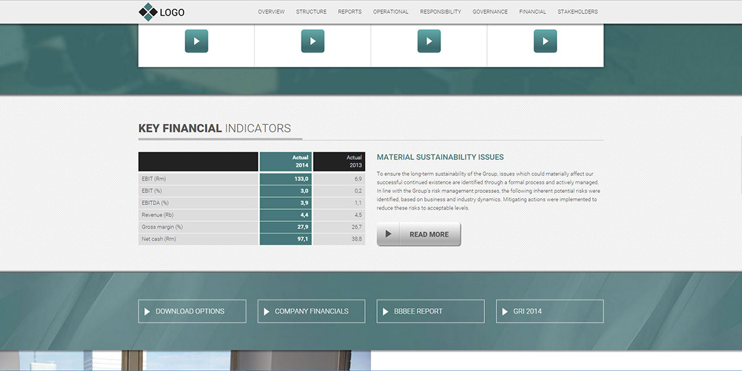Click the Key Financial Indicators heading
This screenshot has width=742, height=371.
click(x=215, y=128)
